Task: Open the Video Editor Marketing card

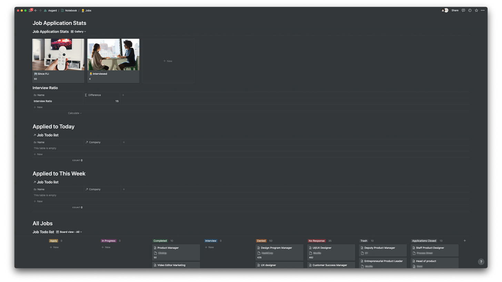Action: click(x=176, y=265)
